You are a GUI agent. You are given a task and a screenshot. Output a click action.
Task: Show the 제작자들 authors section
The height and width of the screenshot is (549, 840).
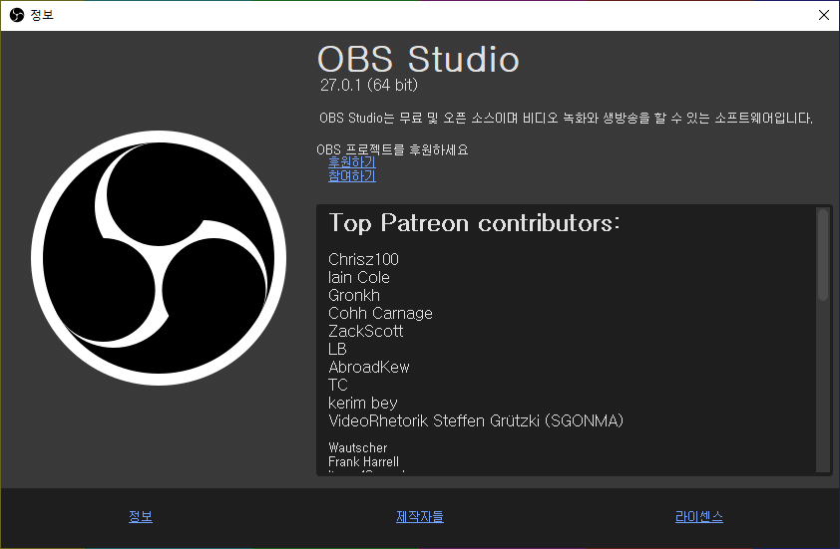click(420, 516)
